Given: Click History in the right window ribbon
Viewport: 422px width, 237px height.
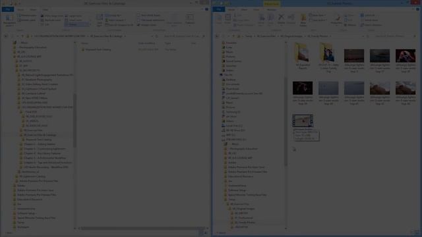Looking at the screenshot, I should pyautogui.click(x=350, y=25).
